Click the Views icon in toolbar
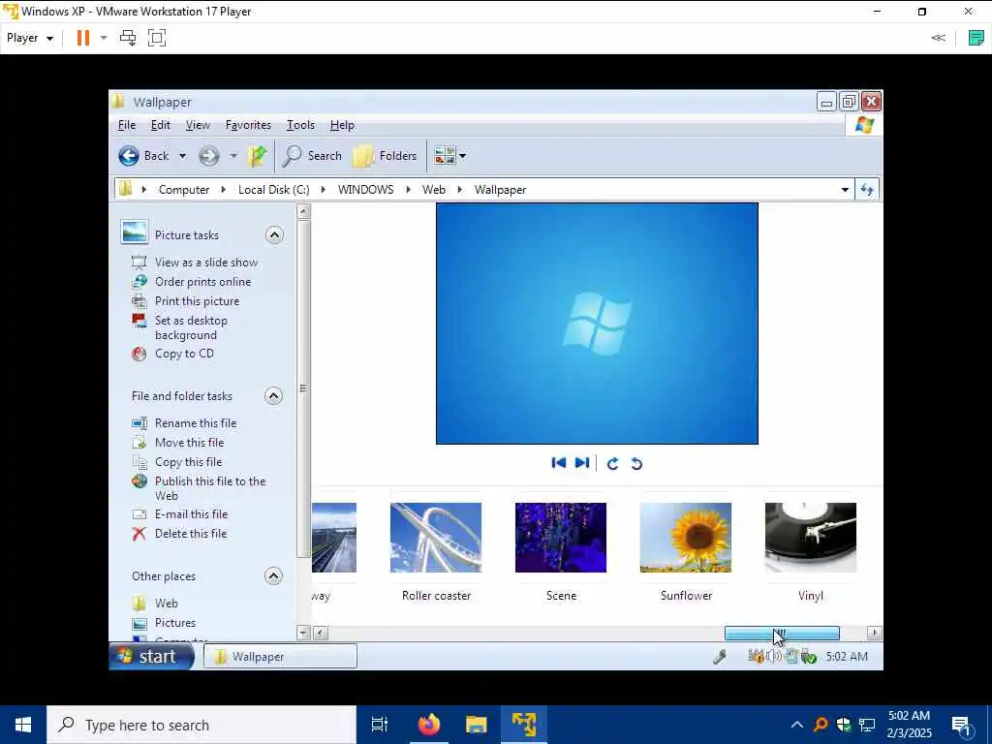Viewport: 992px width, 744px height. [445, 156]
